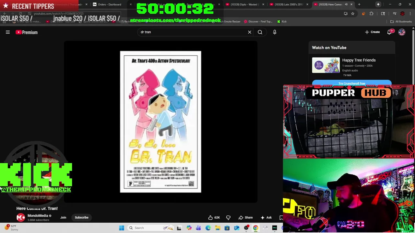The width and height of the screenshot is (415, 233).
Task: Subscribe to MondoMedia channel
Action: [x=82, y=217]
